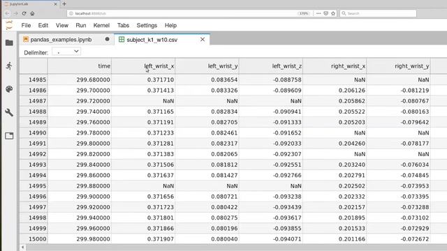The width and height of the screenshot is (447, 251).
Task: Open the page actions ellipsis menu
Action: point(318,13)
